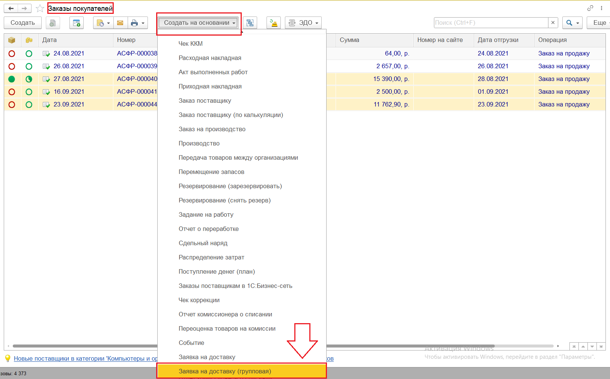610x379 pixels.
Task: Choose Заявка на доставку (групповая) menu item
Action: pyautogui.click(x=242, y=372)
